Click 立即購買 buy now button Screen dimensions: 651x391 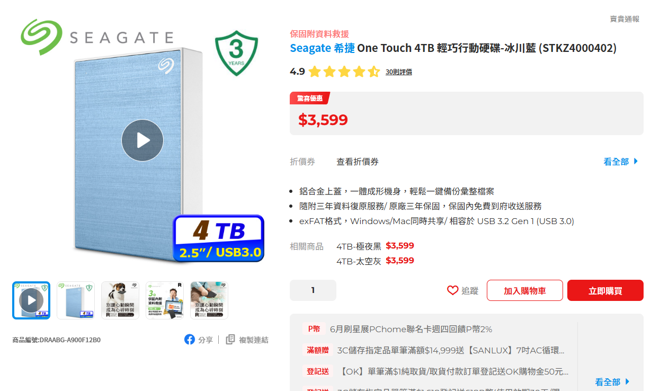pyautogui.click(x=605, y=290)
